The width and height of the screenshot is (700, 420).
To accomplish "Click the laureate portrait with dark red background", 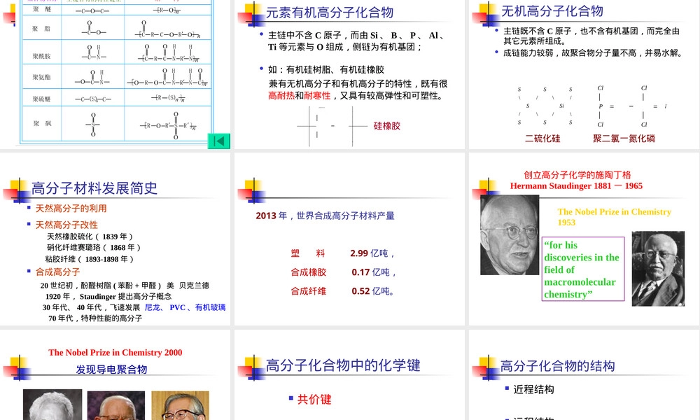I will [x=116, y=405].
